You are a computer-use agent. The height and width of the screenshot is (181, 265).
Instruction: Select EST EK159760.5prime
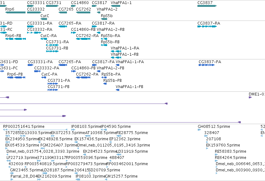(x=207, y=148)
